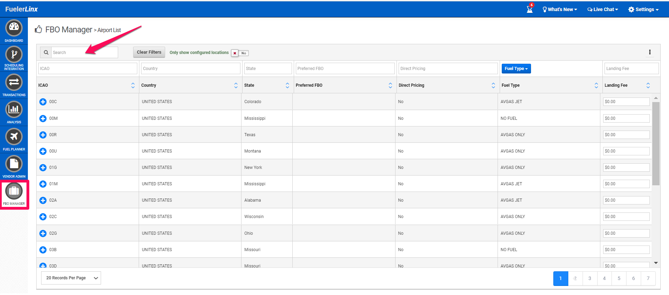The image size is (669, 295).
Task: Select the FBO Manager briefcase icon
Action: [x=14, y=191]
